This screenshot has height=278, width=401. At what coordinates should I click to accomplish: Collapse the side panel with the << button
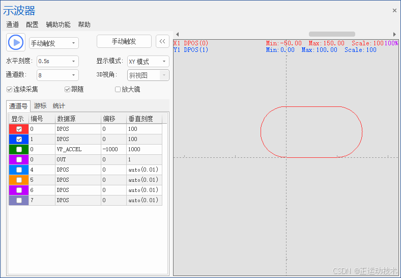click(x=162, y=41)
